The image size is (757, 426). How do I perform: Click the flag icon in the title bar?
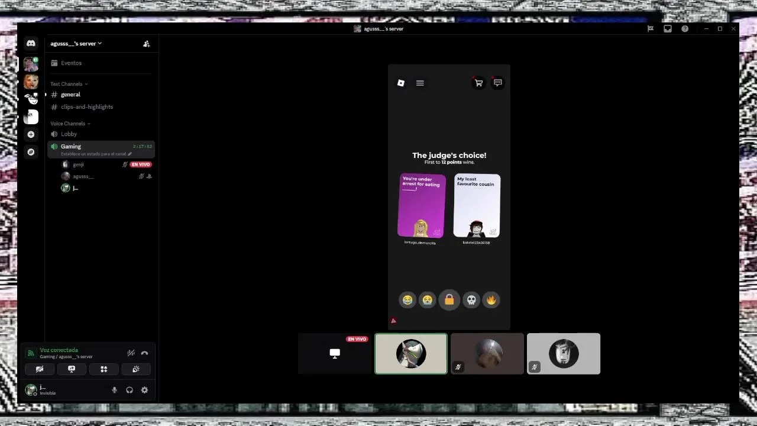pyautogui.click(x=651, y=28)
